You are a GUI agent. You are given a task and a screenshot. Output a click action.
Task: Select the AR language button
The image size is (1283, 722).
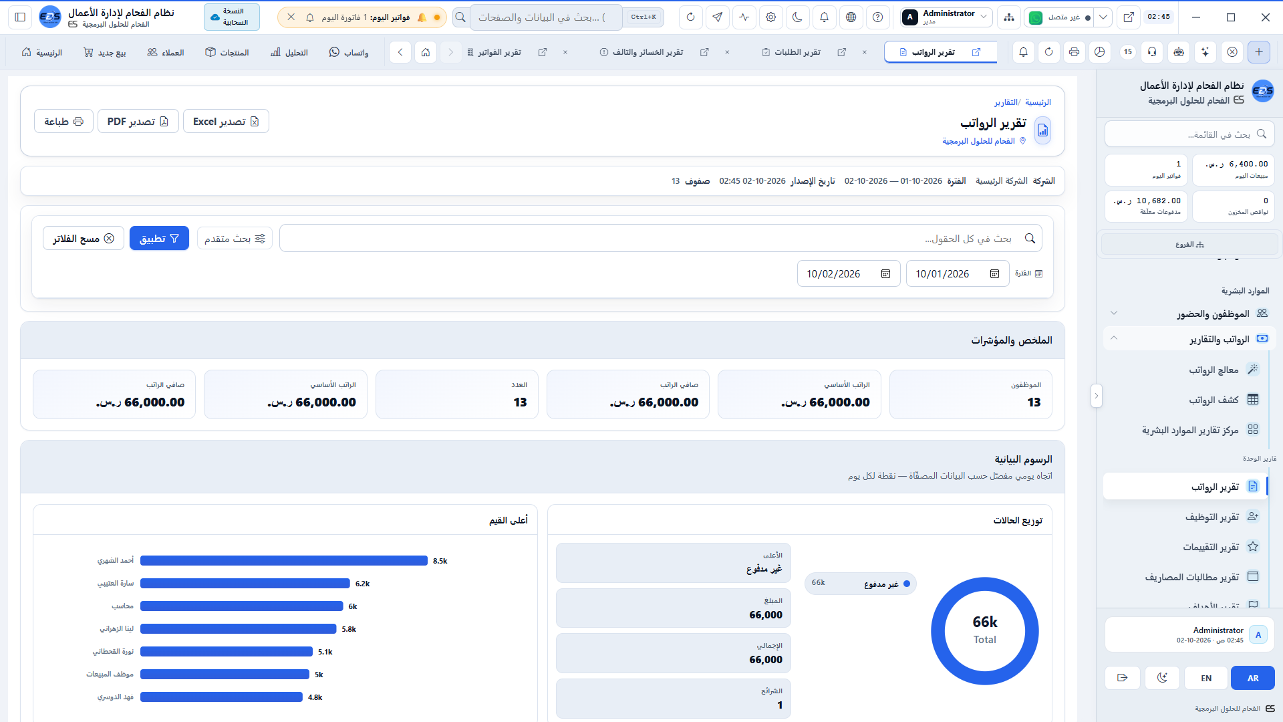tap(1253, 678)
